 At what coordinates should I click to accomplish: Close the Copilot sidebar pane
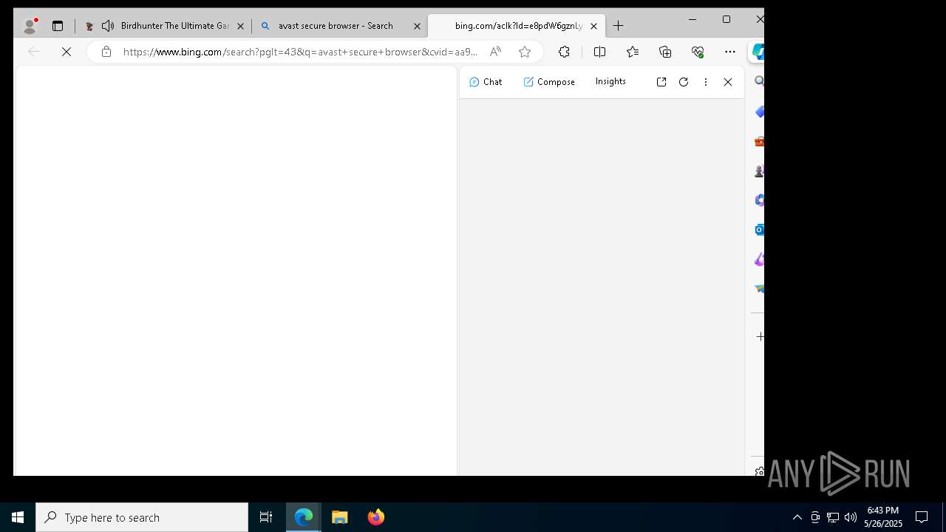728,82
